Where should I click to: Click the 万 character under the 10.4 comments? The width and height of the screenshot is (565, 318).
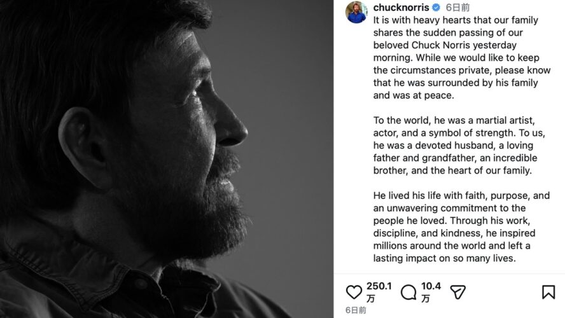(426, 298)
